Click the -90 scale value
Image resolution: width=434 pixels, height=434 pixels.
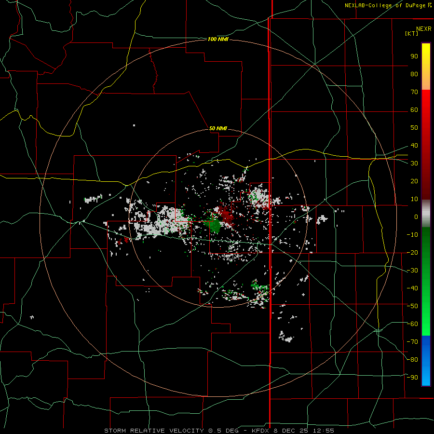point(412,378)
